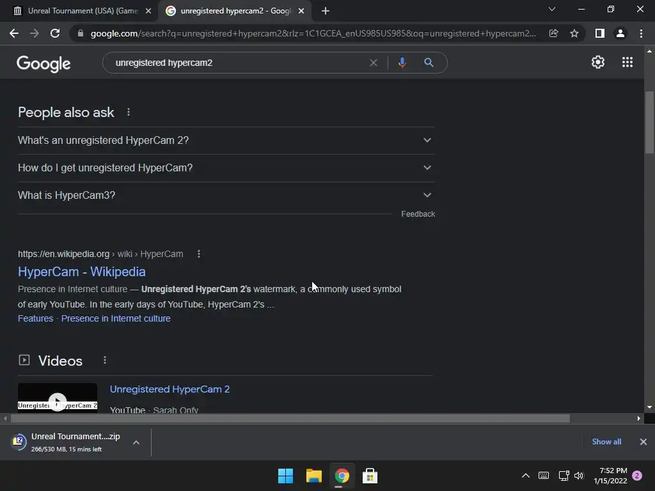Submit search with magnifier icon

tap(429, 63)
